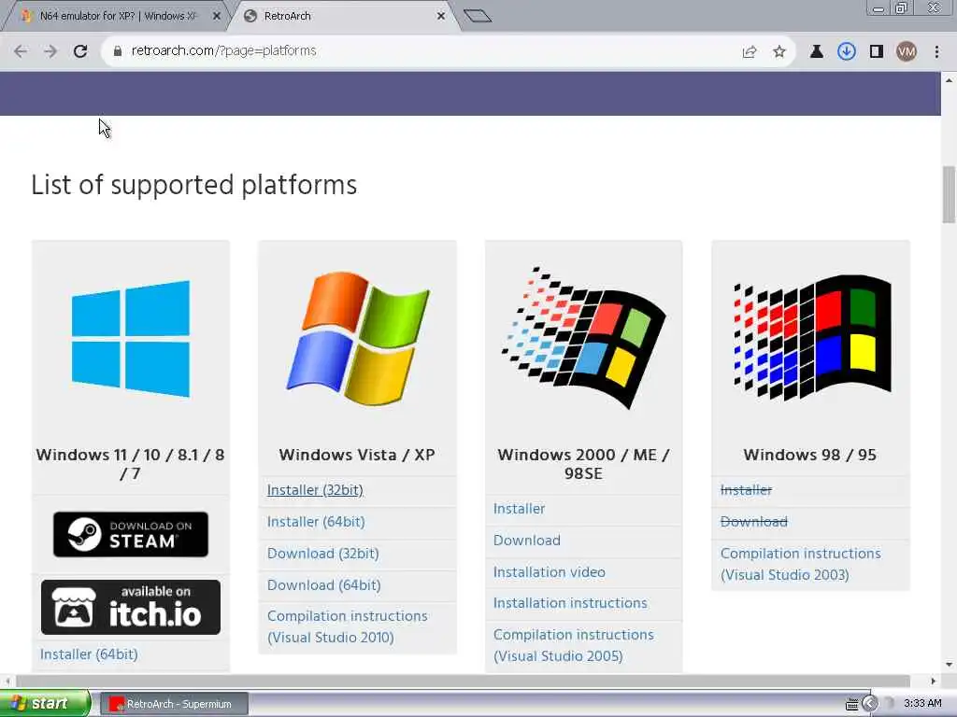
Task: Click the address bar URL
Action: click(223, 51)
